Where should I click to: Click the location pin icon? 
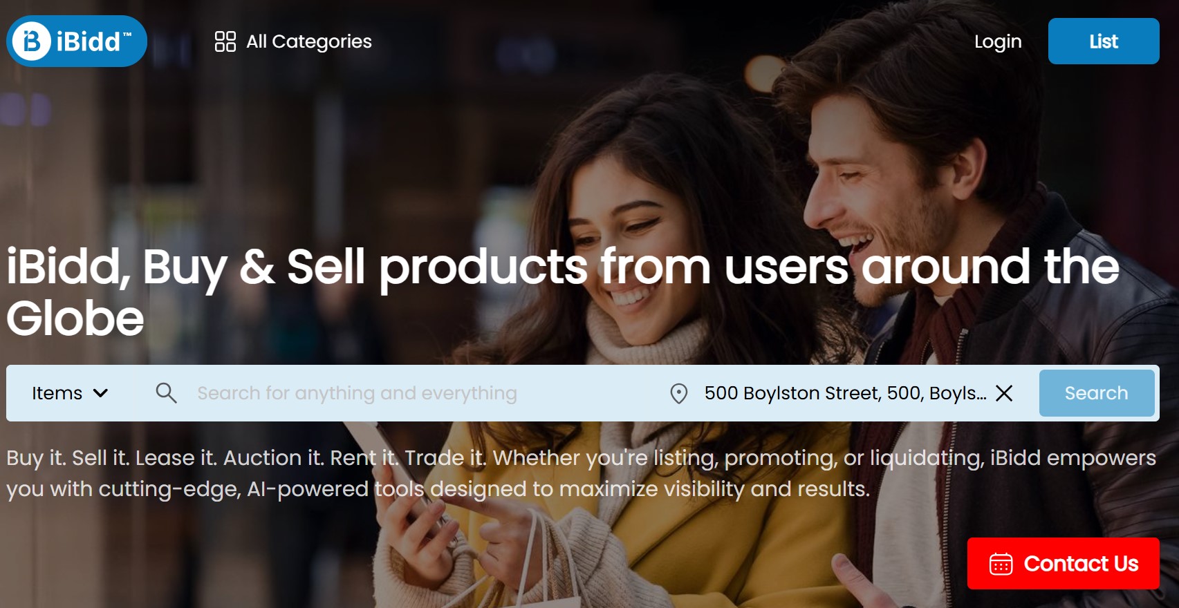pyautogui.click(x=679, y=393)
